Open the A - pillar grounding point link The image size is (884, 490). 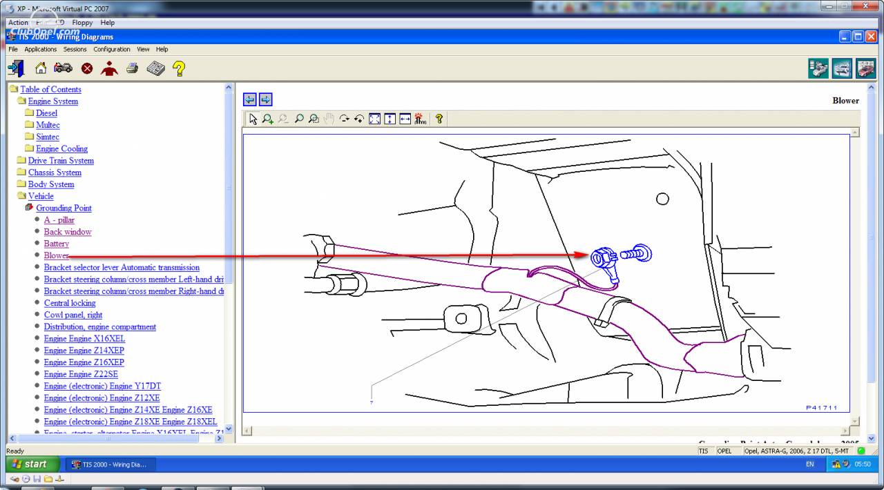pos(59,219)
